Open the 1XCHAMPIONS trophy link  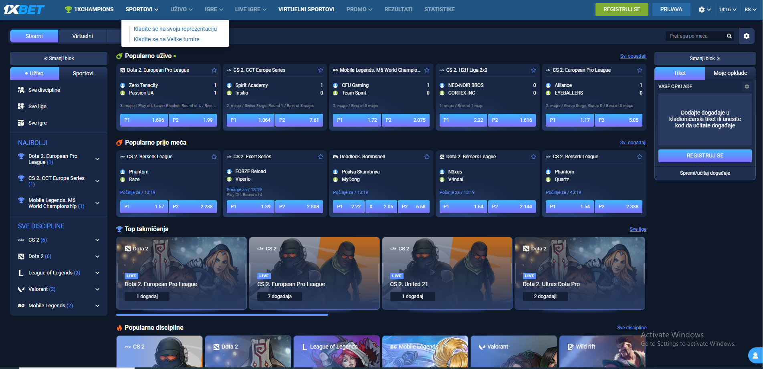tap(89, 9)
